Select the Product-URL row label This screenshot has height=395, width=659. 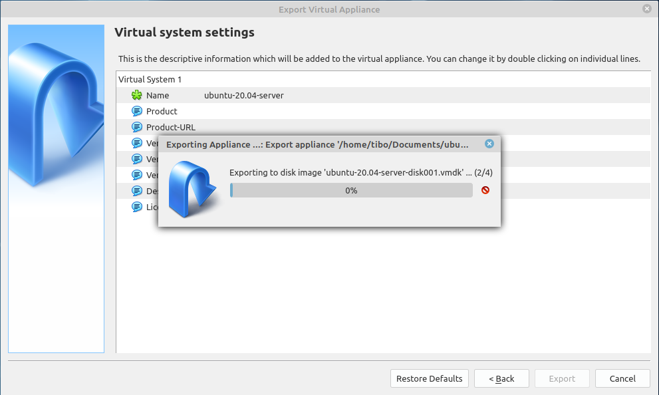171,127
